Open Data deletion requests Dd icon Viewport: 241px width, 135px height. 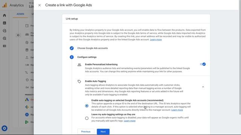pyautogui.click(x=27, y=87)
